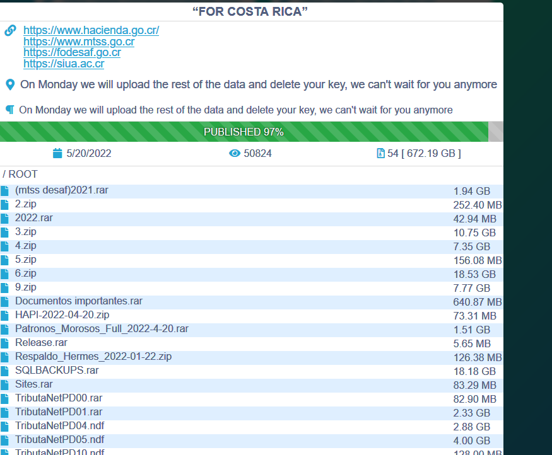Open the https://www.hacienda.go.cr/ link
The image size is (552, 455).
click(x=91, y=30)
